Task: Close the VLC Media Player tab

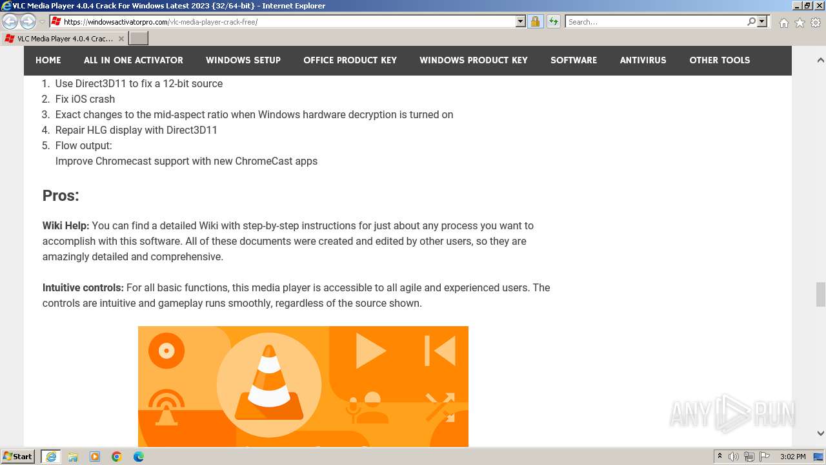Action: 121,39
